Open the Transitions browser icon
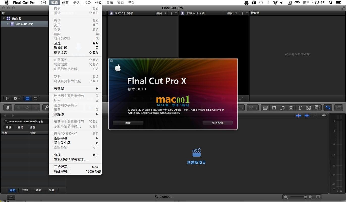Image resolution: width=346 pixels, height=202 pixels. (291, 108)
